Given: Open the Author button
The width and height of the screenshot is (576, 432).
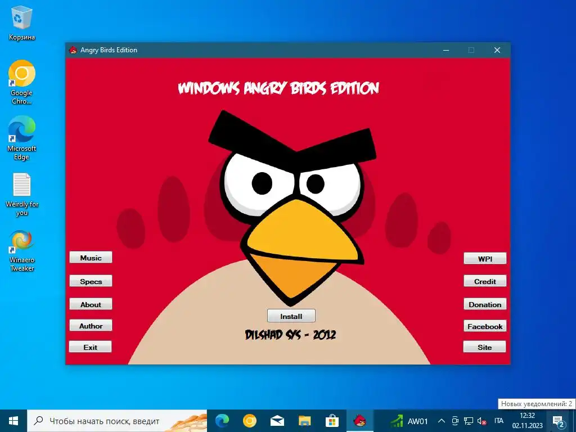Looking at the screenshot, I should pyautogui.click(x=91, y=326).
